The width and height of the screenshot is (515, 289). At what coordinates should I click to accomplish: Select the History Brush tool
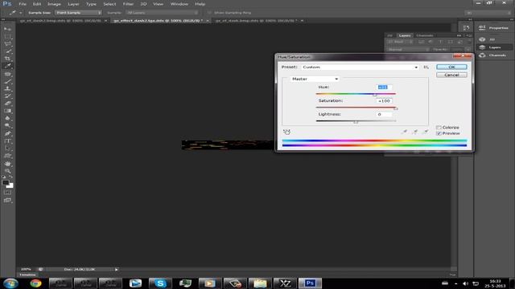pyautogui.click(x=7, y=96)
